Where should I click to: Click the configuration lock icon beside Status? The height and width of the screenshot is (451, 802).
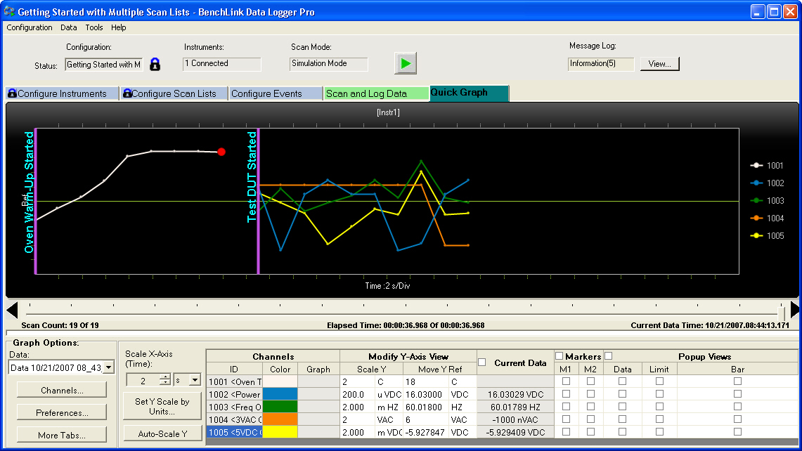pos(155,65)
